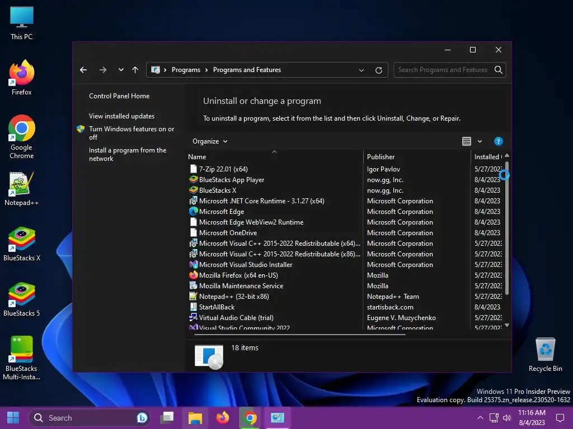Expand the address bar history dropdown

361,70
